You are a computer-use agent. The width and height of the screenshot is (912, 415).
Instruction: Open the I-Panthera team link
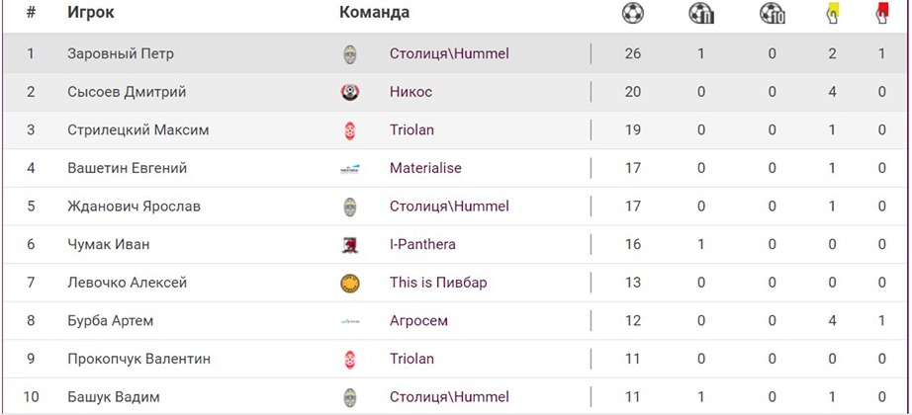pos(422,245)
